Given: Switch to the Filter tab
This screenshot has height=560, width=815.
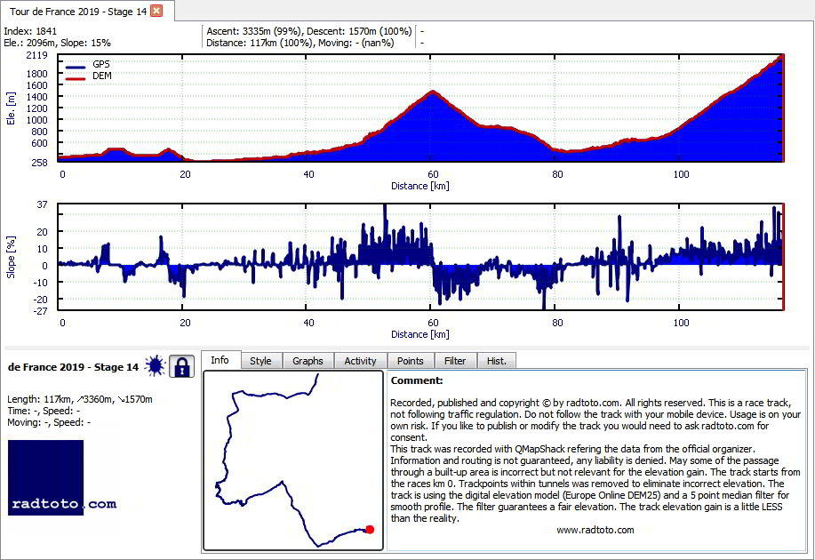Looking at the screenshot, I should pyautogui.click(x=455, y=361).
